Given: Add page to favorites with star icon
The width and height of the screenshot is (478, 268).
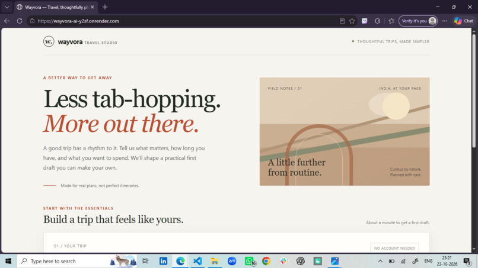Looking at the screenshot, I should pyautogui.click(x=352, y=21).
